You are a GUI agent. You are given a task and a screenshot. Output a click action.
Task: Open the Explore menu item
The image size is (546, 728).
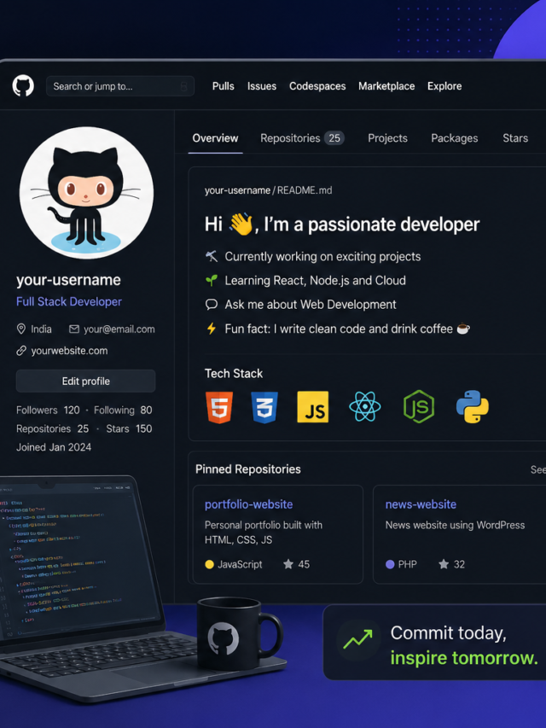click(x=444, y=86)
